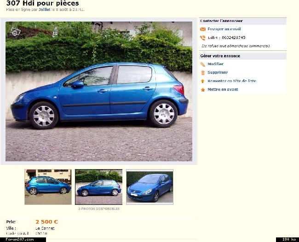Select the Modifier link

[x=215, y=64]
